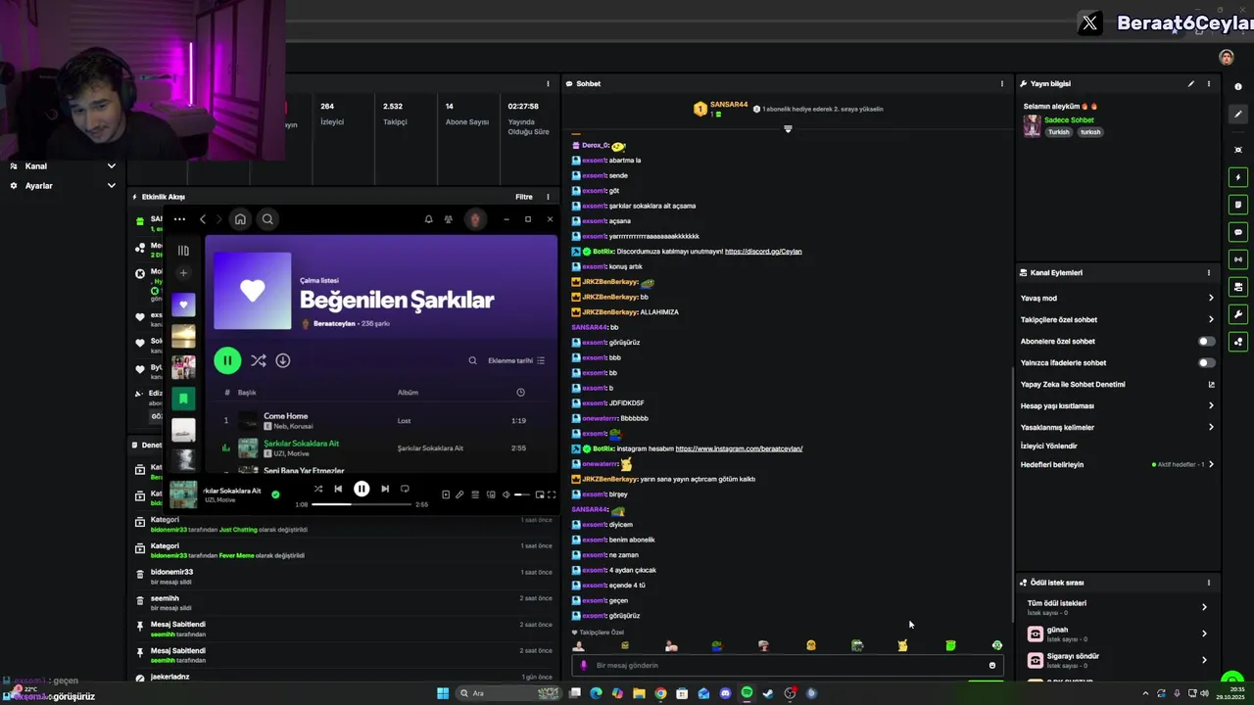The image size is (1254, 705).
Task: Select Şarkılar Sokaklara Ait track title
Action: click(301, 444)
